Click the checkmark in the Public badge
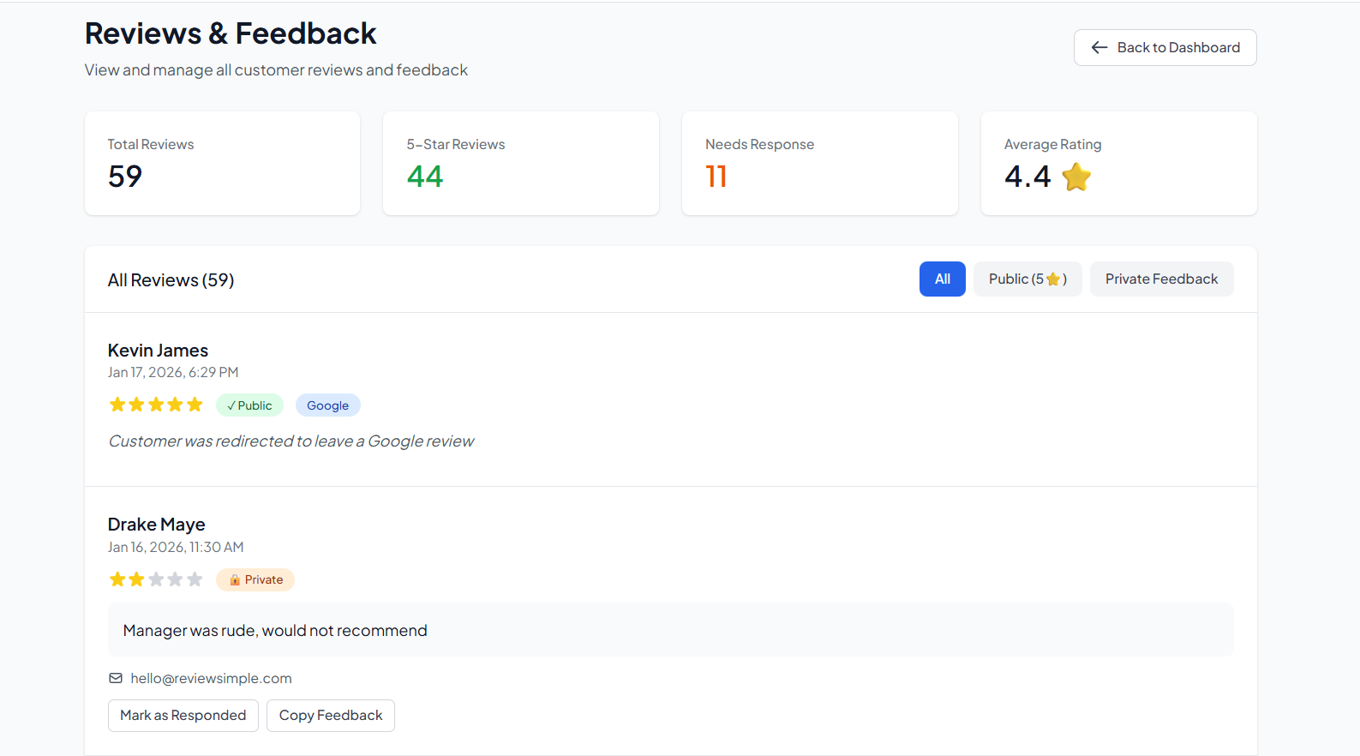 (231, 405)
